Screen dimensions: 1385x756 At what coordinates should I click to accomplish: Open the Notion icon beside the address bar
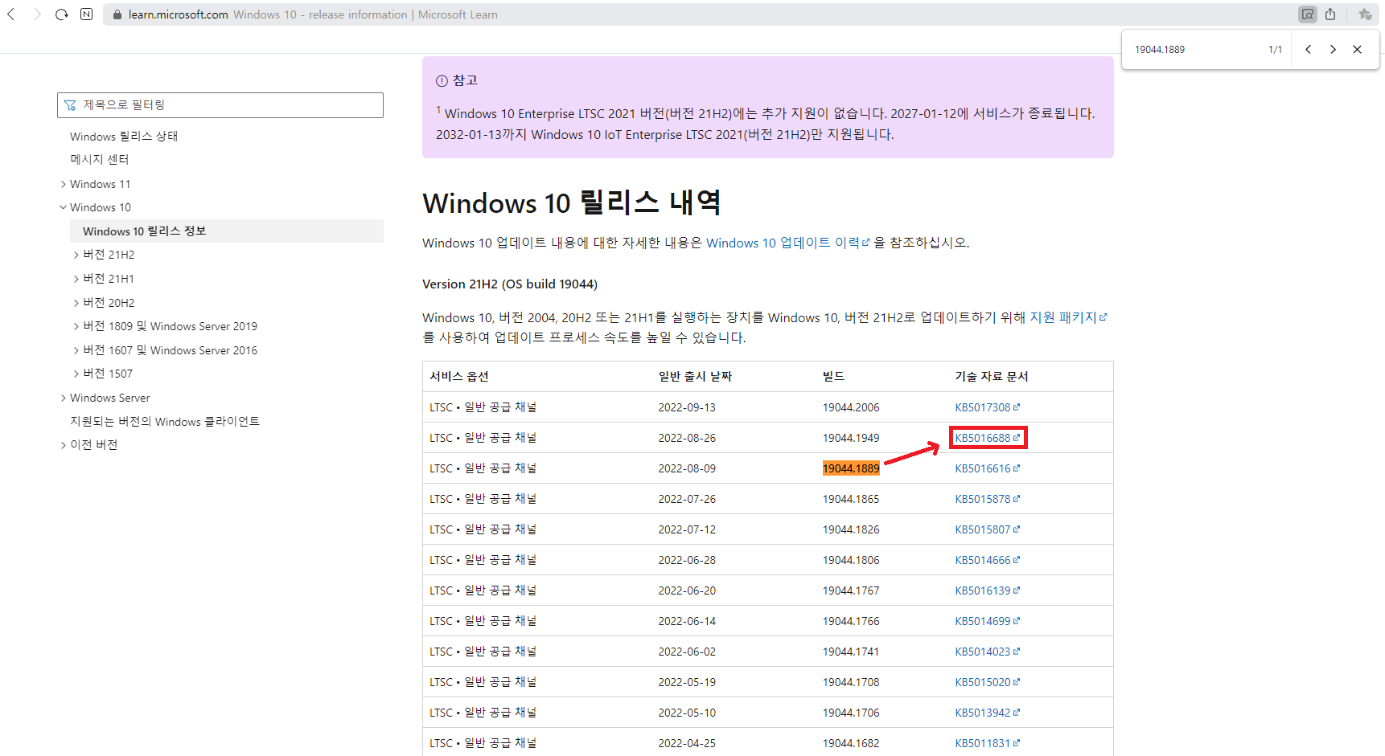[x=87, y=14]
